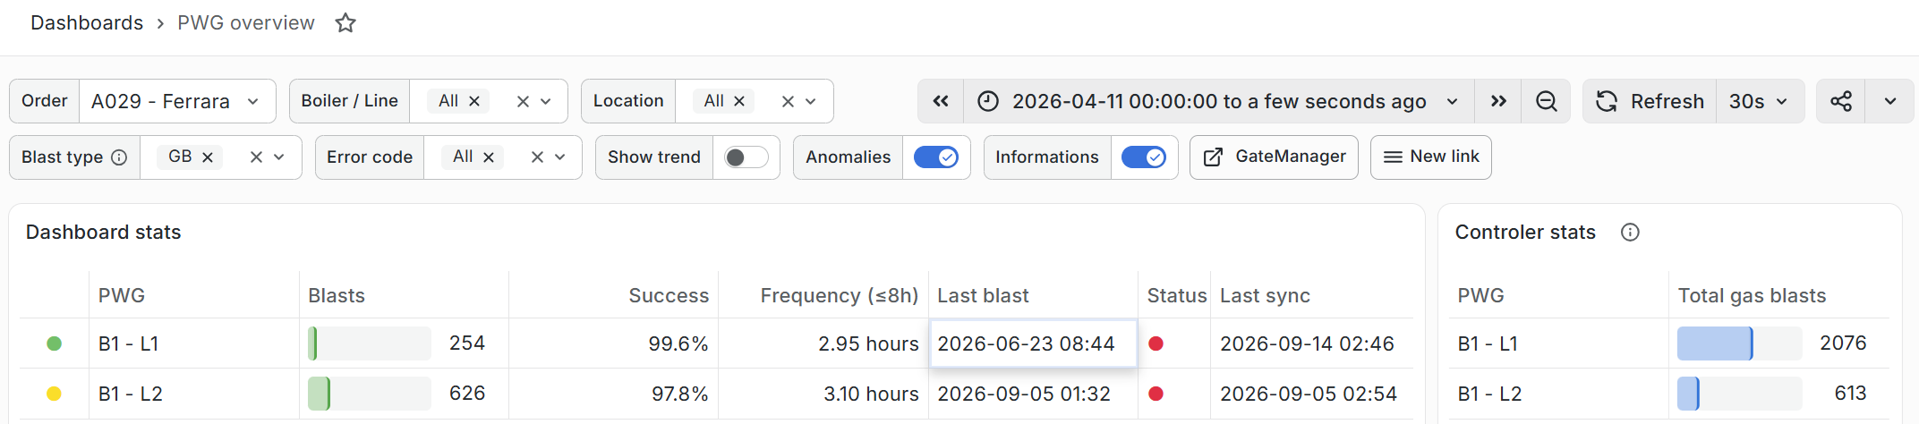1919x424 pixels.
Task: Click the 3.10 hours frequency value
Action: click(x=871, y=394)
